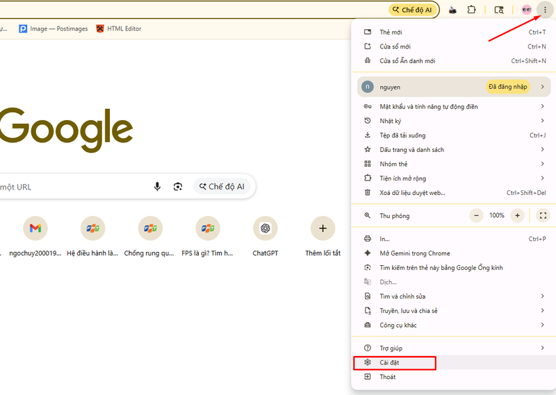This screenshot has height=395, width=556.
Task: Click the Google Lens camera icon
Action: [178, 186]
